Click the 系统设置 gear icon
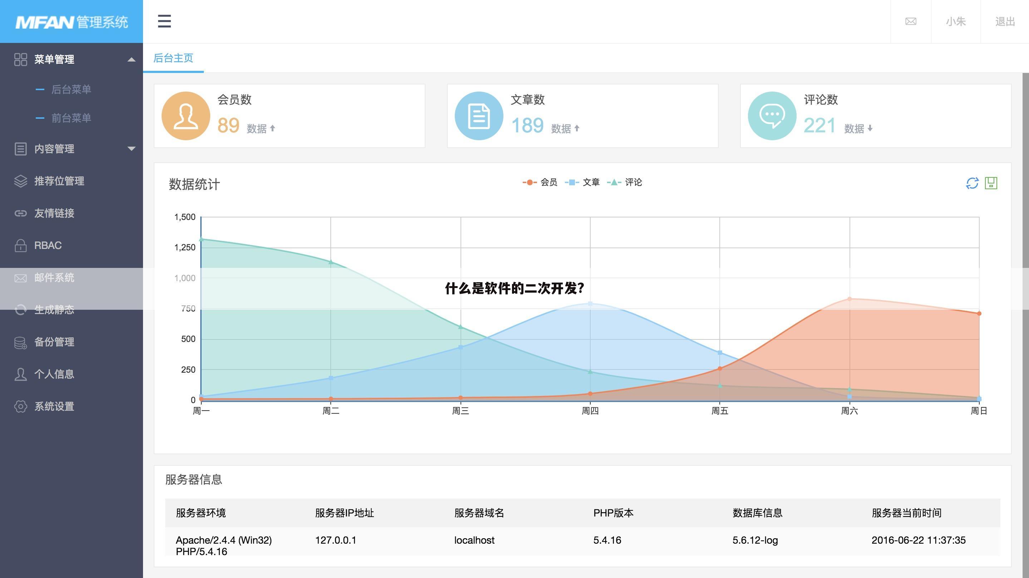 (x=20, y=407)
